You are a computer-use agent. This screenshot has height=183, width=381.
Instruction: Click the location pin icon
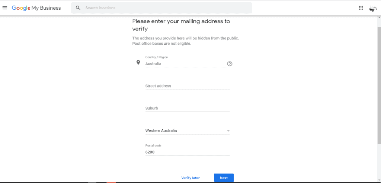coord(138,63)
